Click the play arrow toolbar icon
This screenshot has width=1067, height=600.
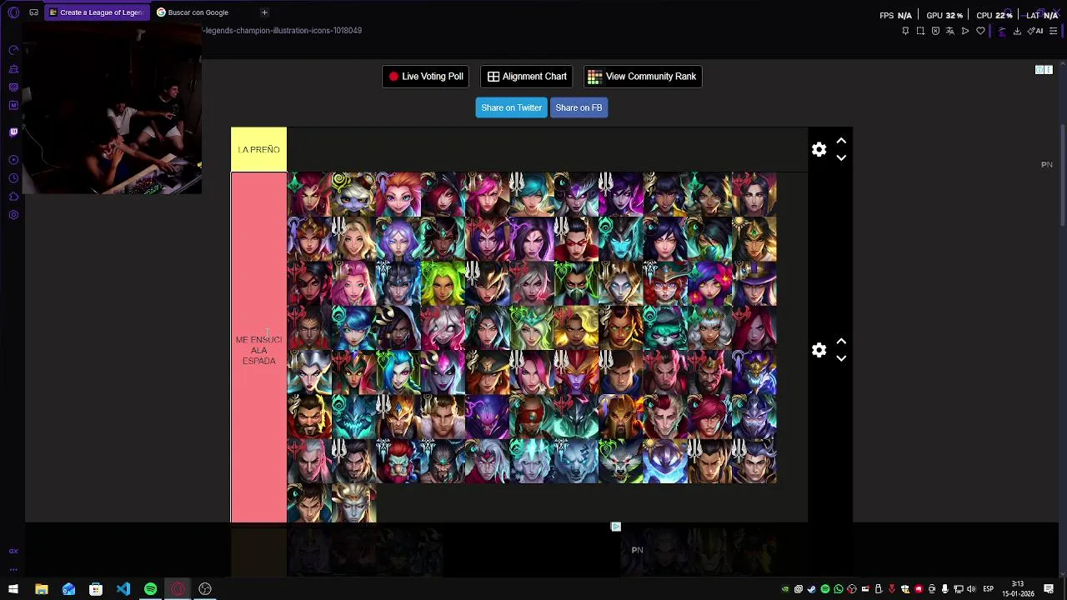pos(965,31)
